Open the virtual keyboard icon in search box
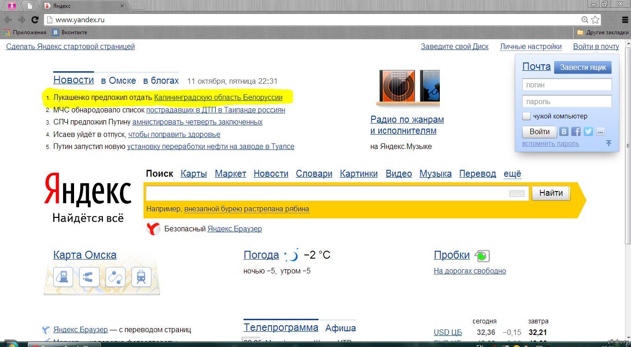The height and width of the screenshot is (347, 631). pos(517,193)
